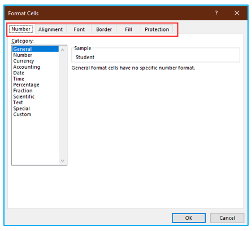Viewport: 252px width, 231px height.
Task: Click the Category list scroll down arrow
Action: tap(63, 161)
